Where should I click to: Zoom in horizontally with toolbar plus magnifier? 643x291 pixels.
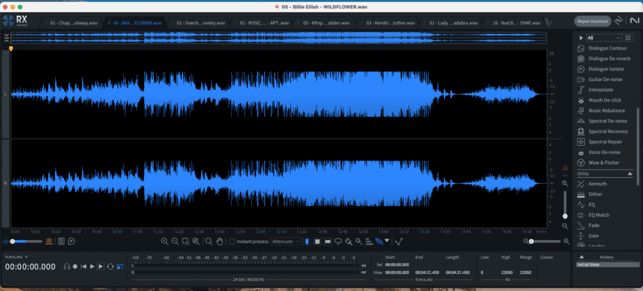pos(165,241)
